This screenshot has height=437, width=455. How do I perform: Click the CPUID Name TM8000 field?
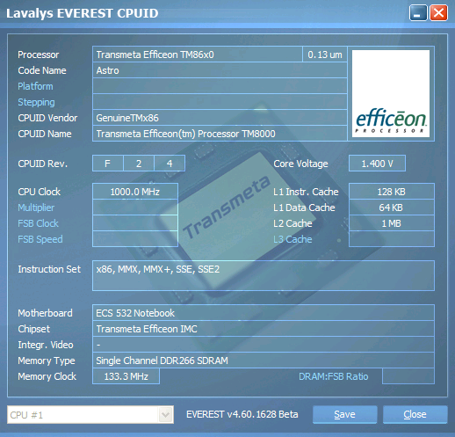click(x=220, y=134)
